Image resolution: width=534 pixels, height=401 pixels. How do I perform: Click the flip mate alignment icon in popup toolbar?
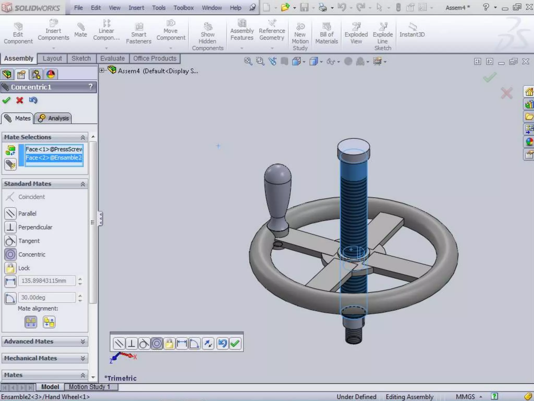208,344
